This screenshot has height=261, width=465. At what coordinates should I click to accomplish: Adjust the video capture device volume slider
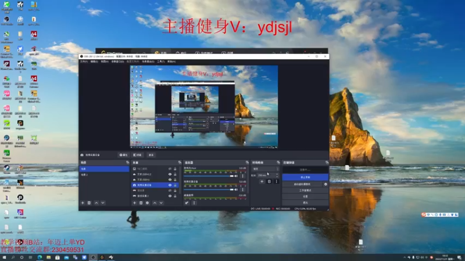coord(209,190)
